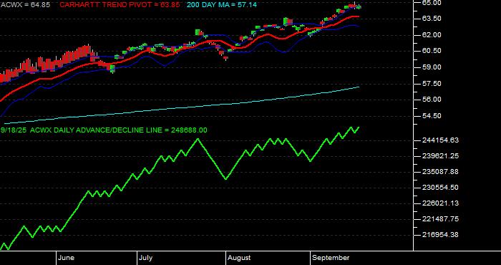Click the 57.50 price axis label

click(431, 83)
